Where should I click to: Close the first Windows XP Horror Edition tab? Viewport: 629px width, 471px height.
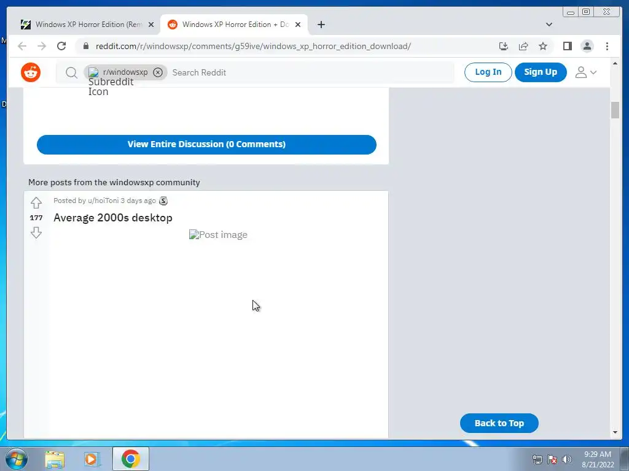coord(151,25)
